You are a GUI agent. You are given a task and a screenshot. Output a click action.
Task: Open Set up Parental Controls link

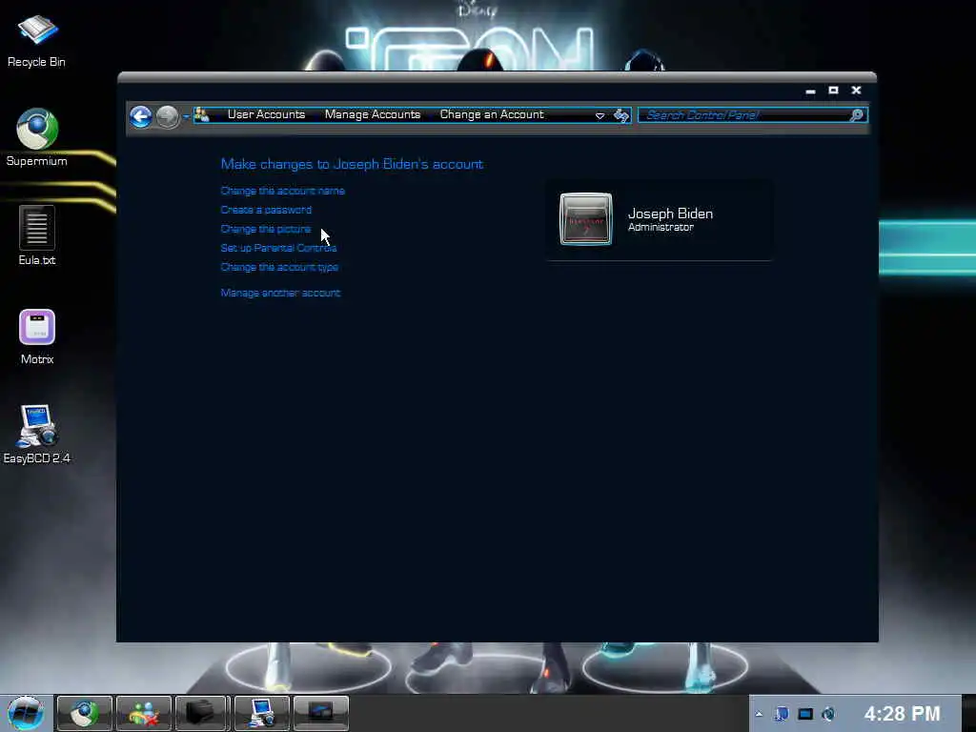pyautogui.click(x=278, y=248)
